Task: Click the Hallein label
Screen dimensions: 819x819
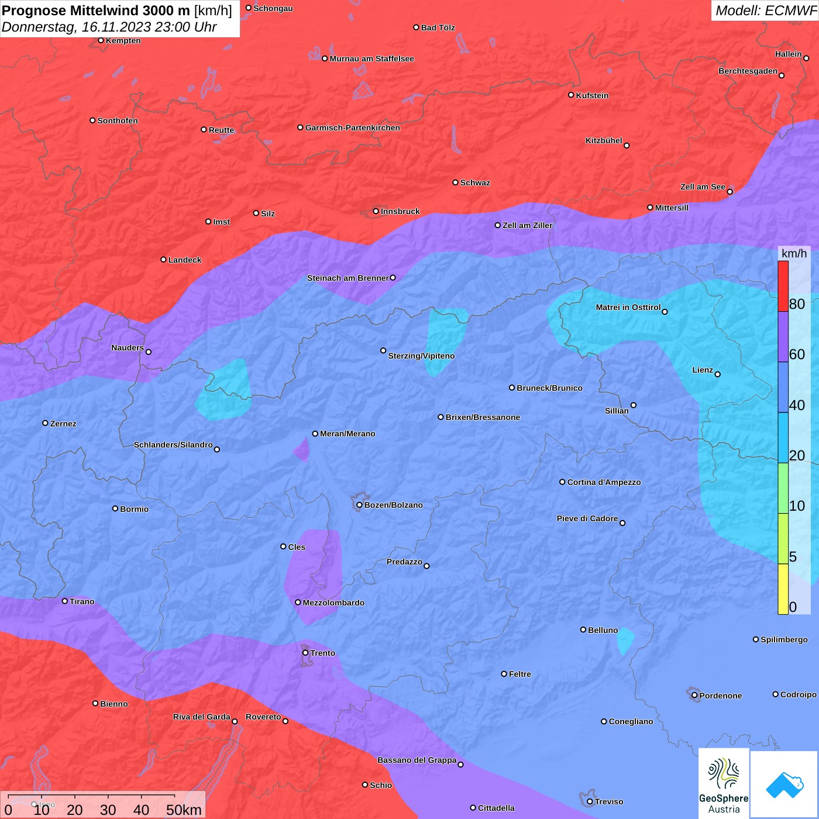Action: click(x=788, y=54)
